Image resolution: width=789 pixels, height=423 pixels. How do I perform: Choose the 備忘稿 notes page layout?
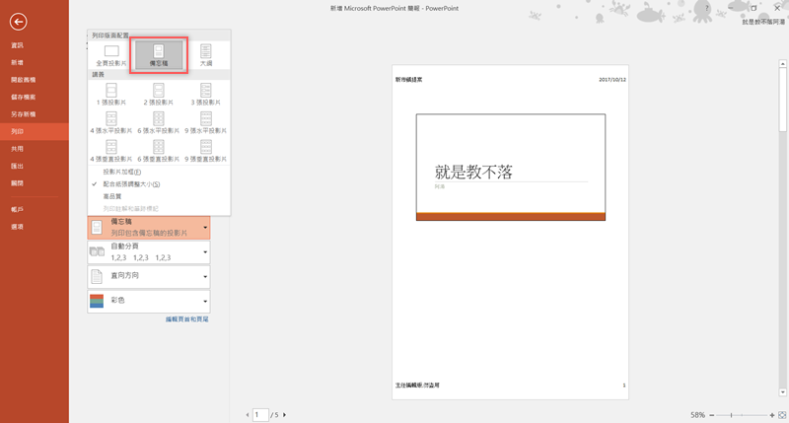[158, 55]
